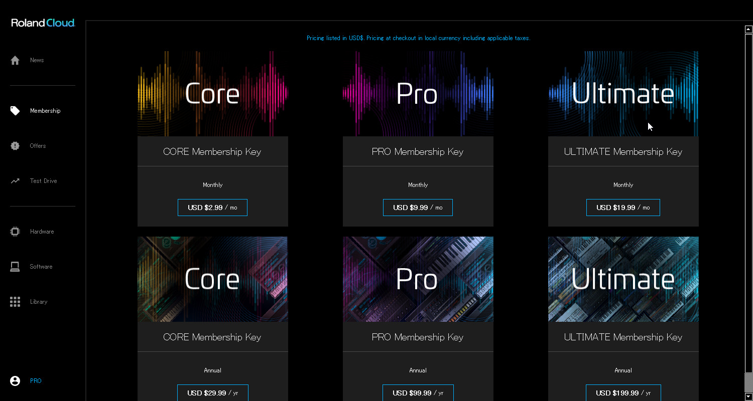Click the Hardware chip icon

click(x=15, y=232)
